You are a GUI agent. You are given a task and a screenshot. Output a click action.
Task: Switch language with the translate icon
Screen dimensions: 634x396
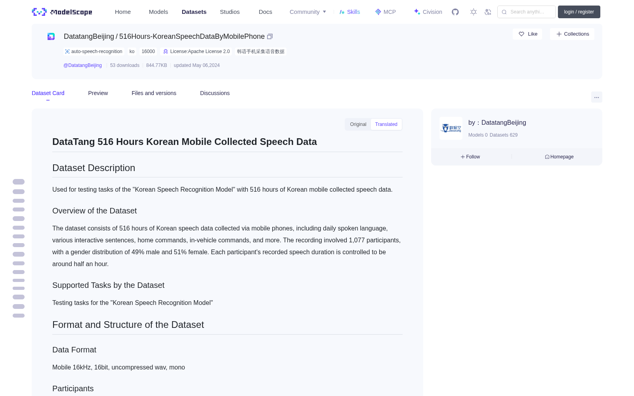(488, 12)
